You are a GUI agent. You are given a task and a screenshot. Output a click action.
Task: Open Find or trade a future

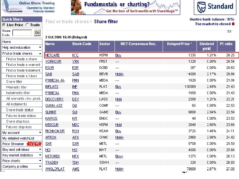click(x=22, y=76)
